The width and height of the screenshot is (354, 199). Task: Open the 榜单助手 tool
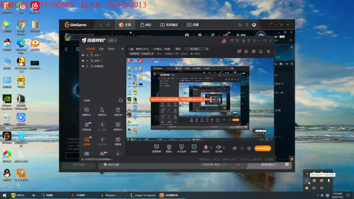point(118,126)
